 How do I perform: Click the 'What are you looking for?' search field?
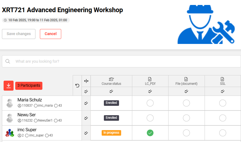pos(125,61)
